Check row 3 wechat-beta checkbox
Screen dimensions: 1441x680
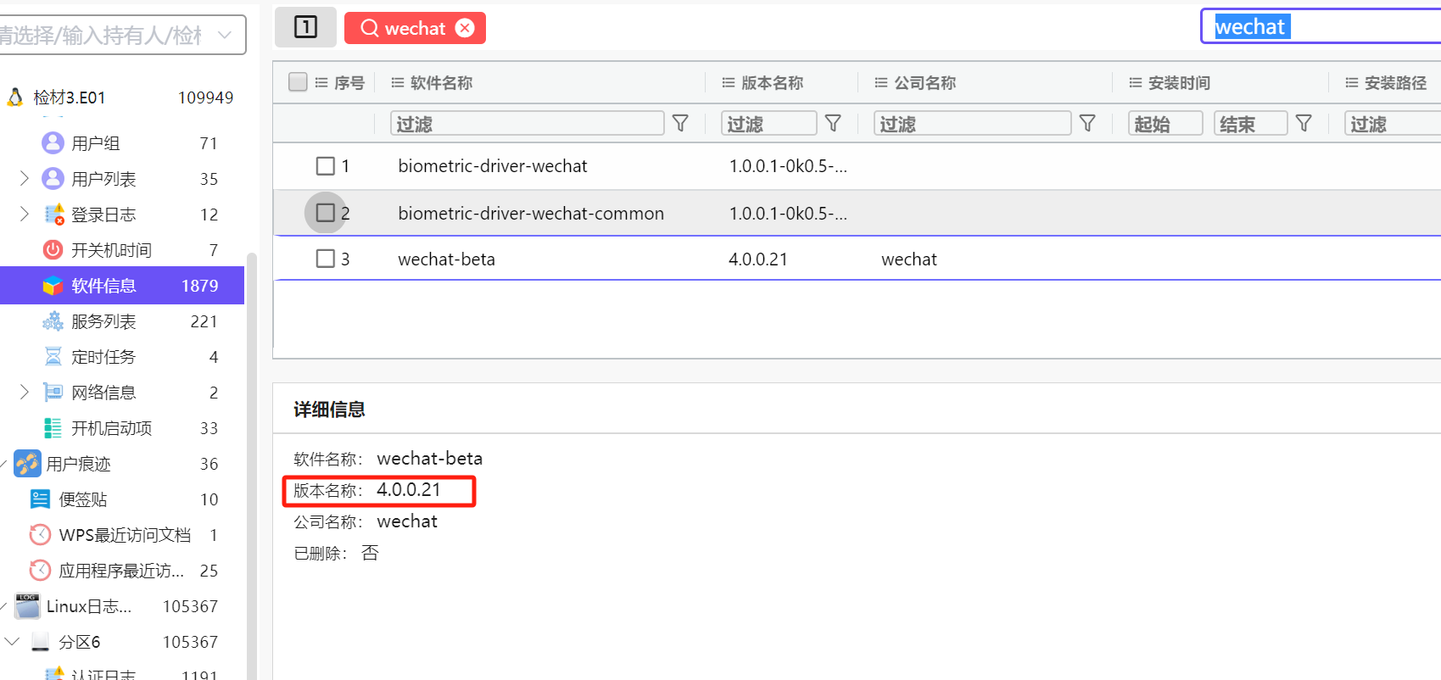[325, 258]
